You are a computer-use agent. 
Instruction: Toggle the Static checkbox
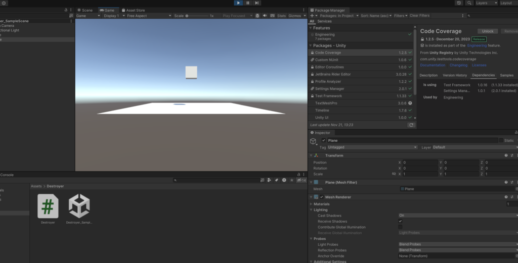click(x=501, y=140)
